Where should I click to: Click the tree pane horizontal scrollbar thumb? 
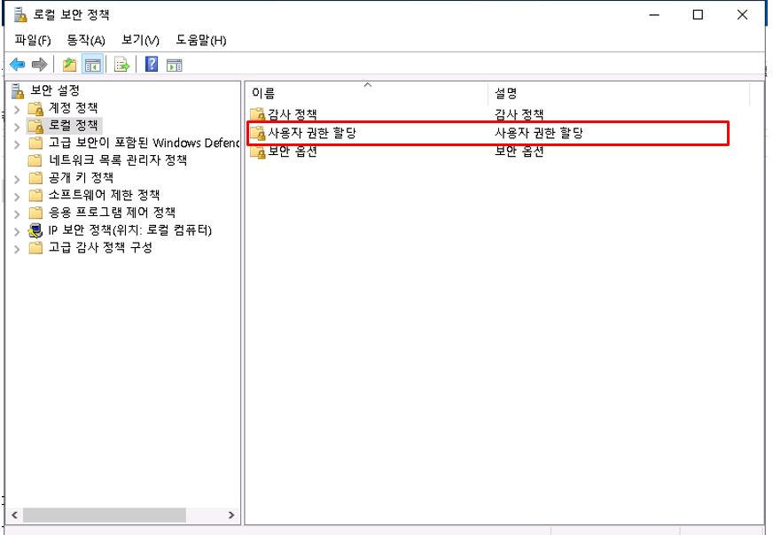[104, 515]
